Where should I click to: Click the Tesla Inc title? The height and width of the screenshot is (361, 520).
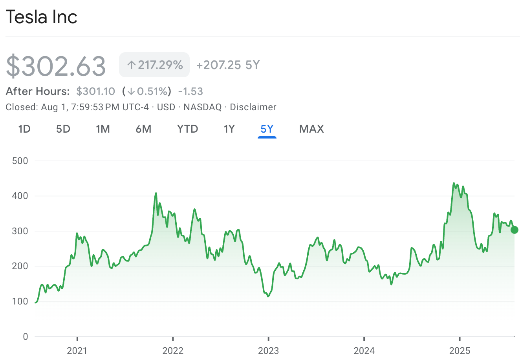click(41, 17)
